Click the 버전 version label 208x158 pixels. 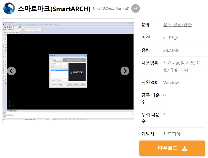click(x=146, y=37)
